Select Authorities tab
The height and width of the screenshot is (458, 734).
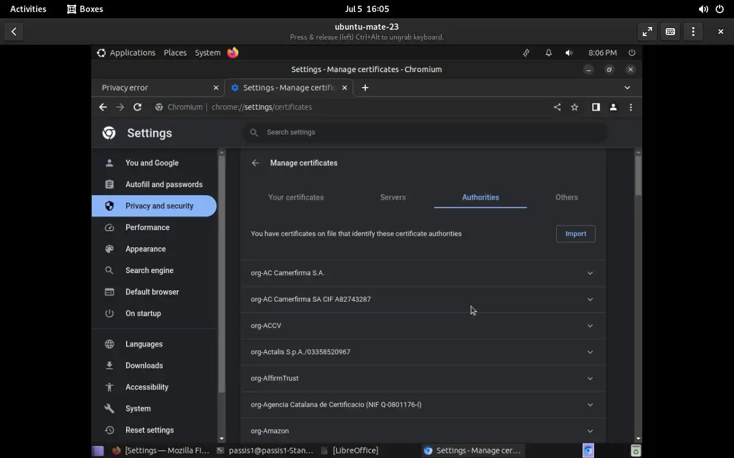pos(481,198)
